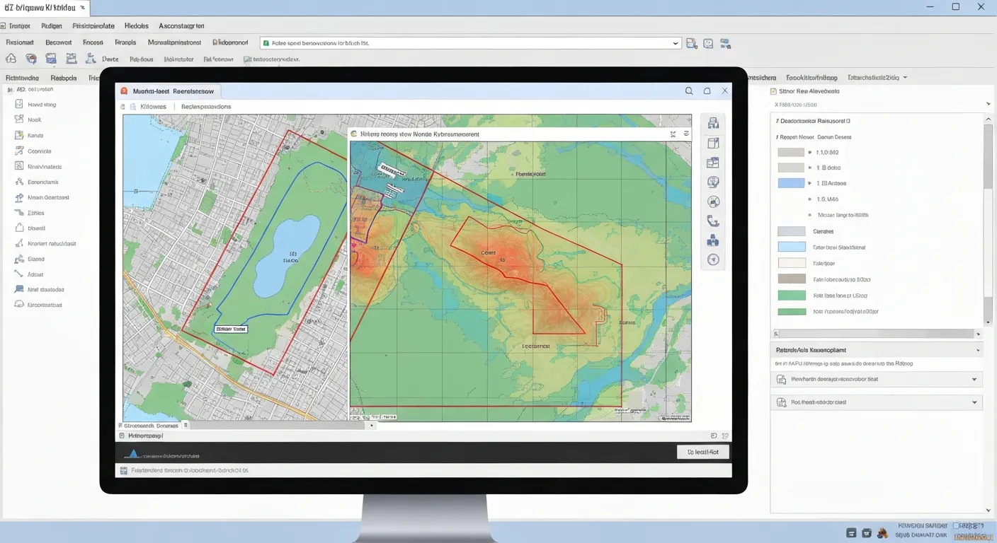Viewport: 997px width, 543px height.
Task: Click the compass icon at map toolbar bottom
Action: 713,259
